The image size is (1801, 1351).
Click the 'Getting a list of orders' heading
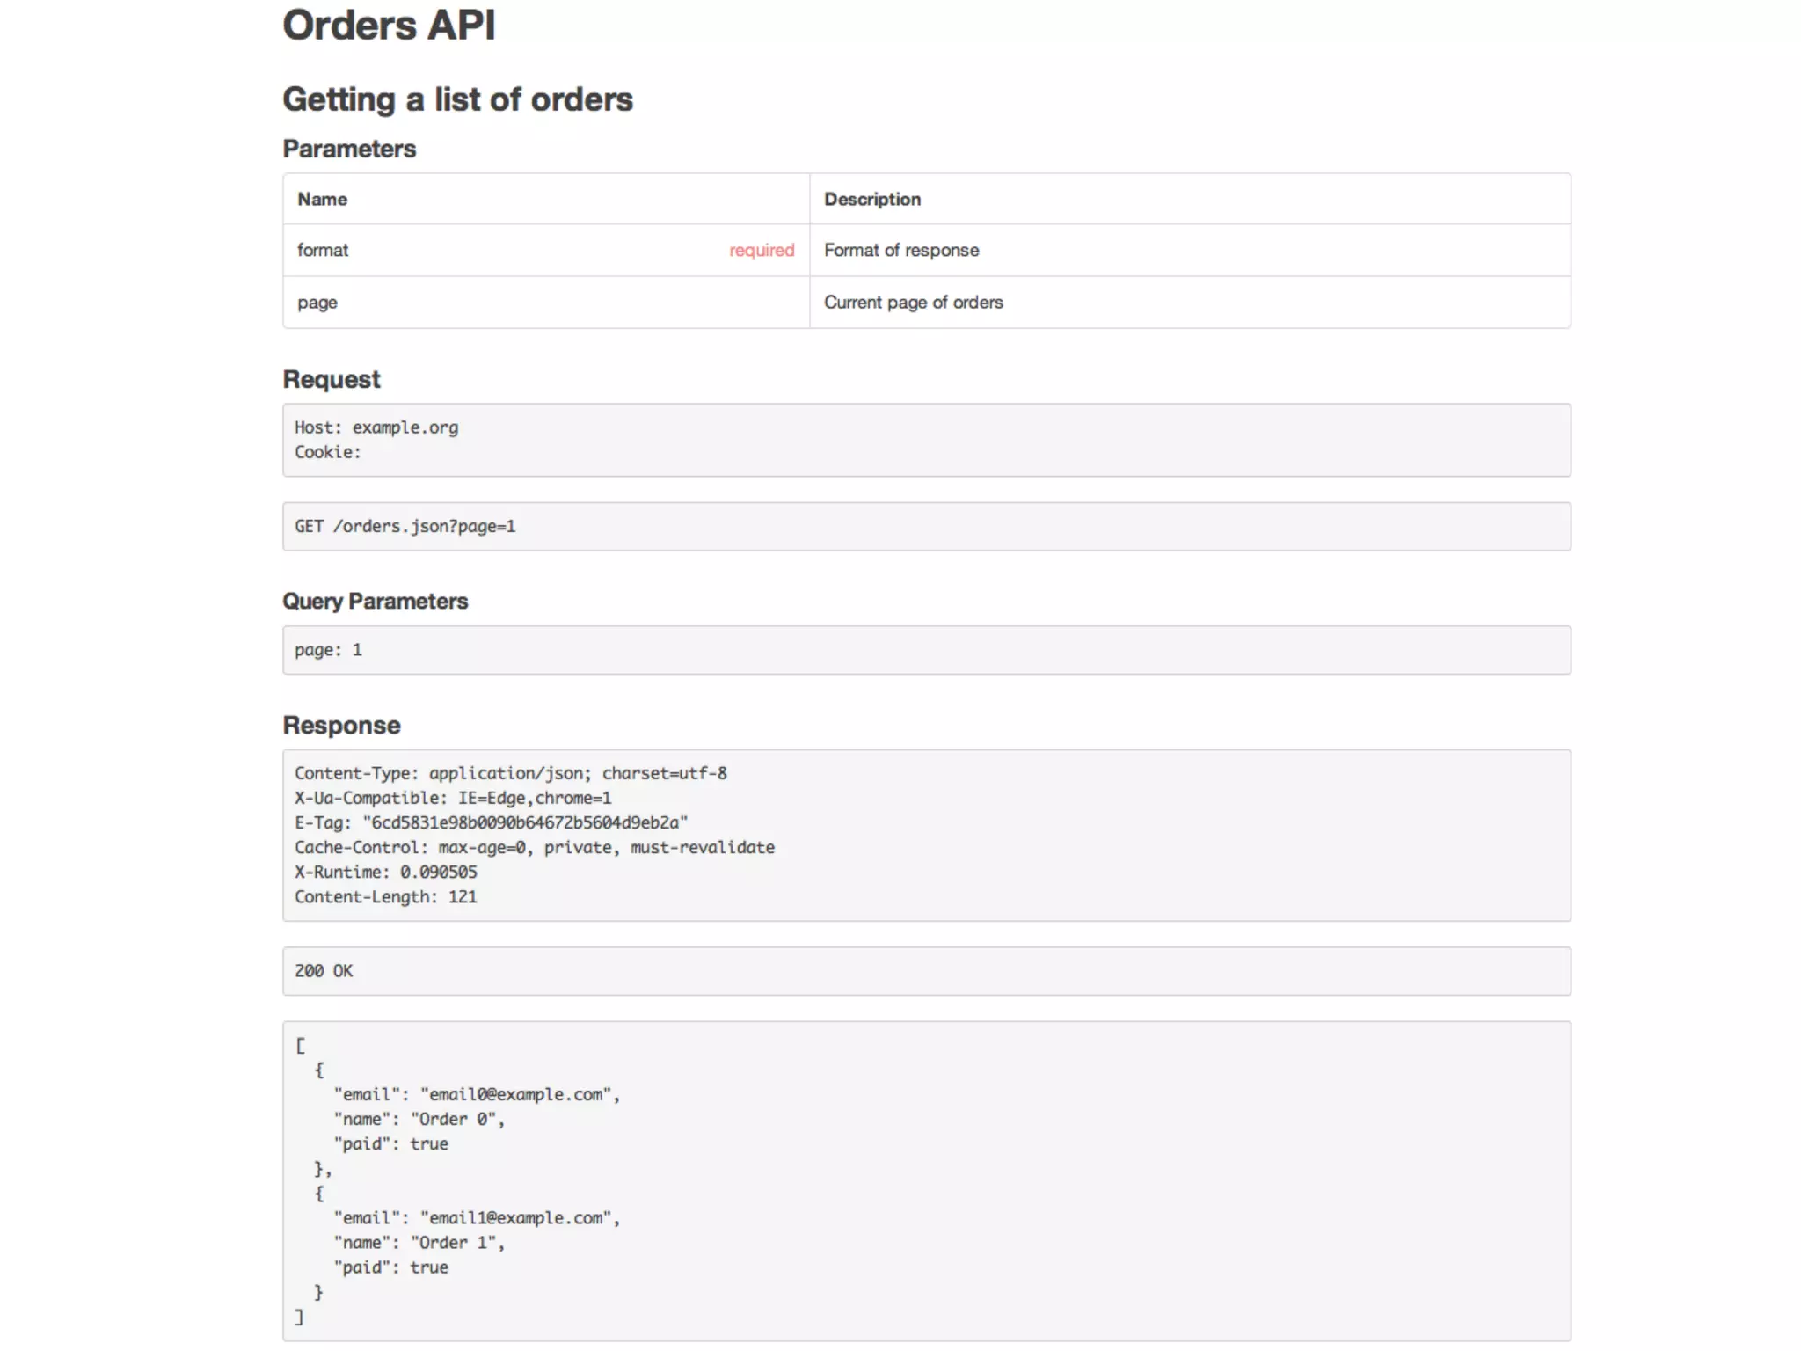click(x=457, y=99)
